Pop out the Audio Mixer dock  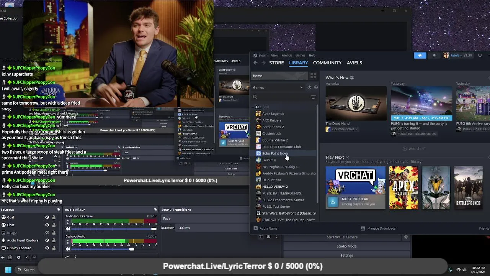(155, 210)
